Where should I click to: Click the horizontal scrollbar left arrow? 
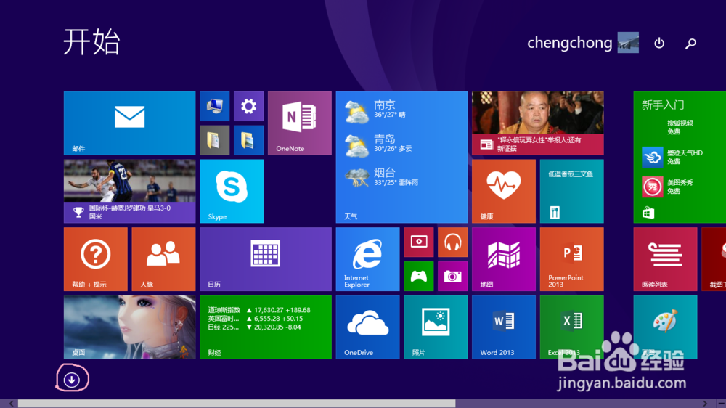pyautogui.click(x=12, y=404)
